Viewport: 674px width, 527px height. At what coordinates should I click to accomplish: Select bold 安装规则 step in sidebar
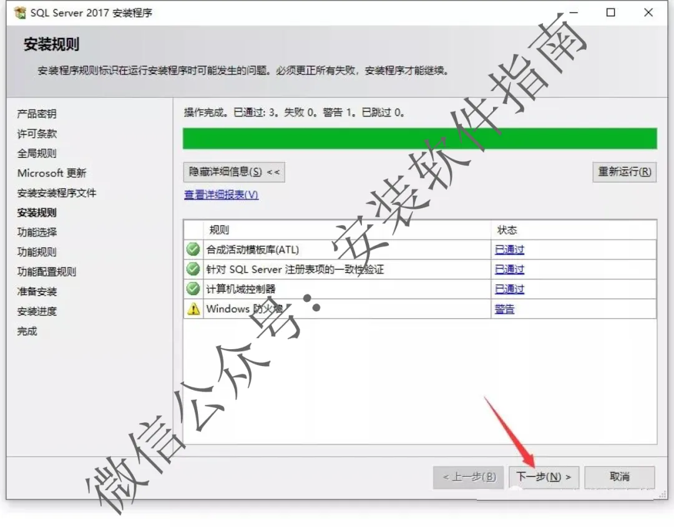pyautogui.click(x=37, y=213)
